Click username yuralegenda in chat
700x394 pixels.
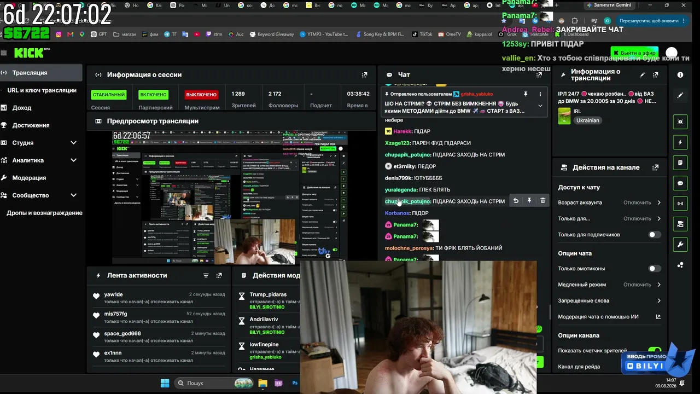[401, 190]
